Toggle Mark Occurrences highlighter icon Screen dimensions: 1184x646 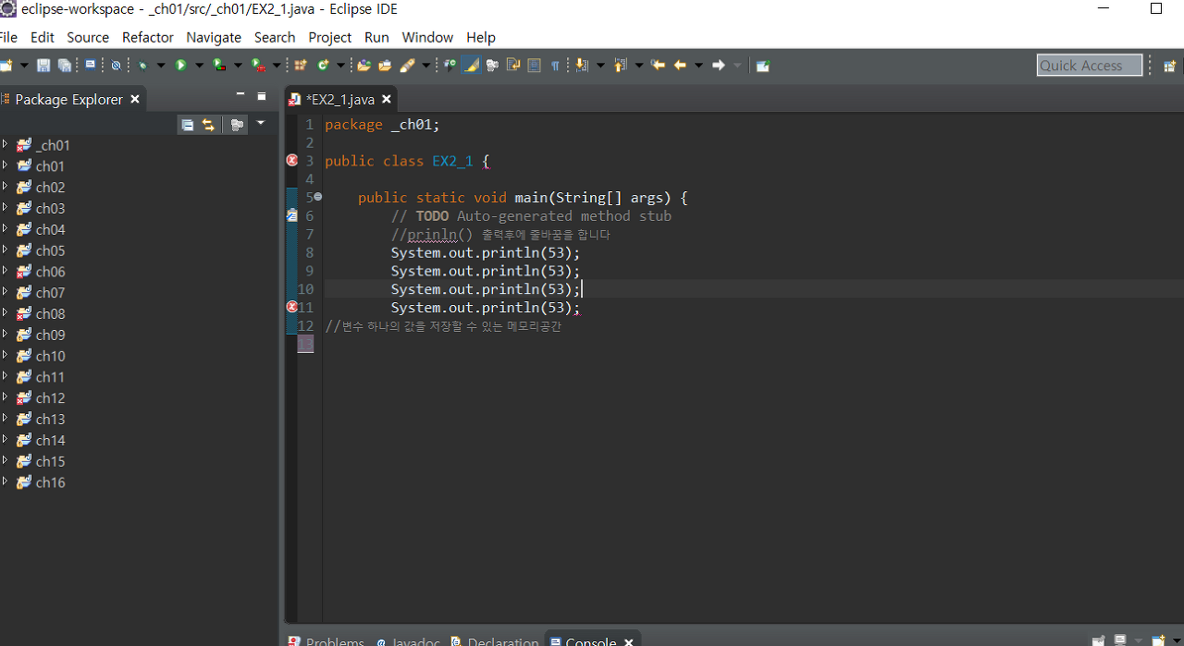(471, 66)
